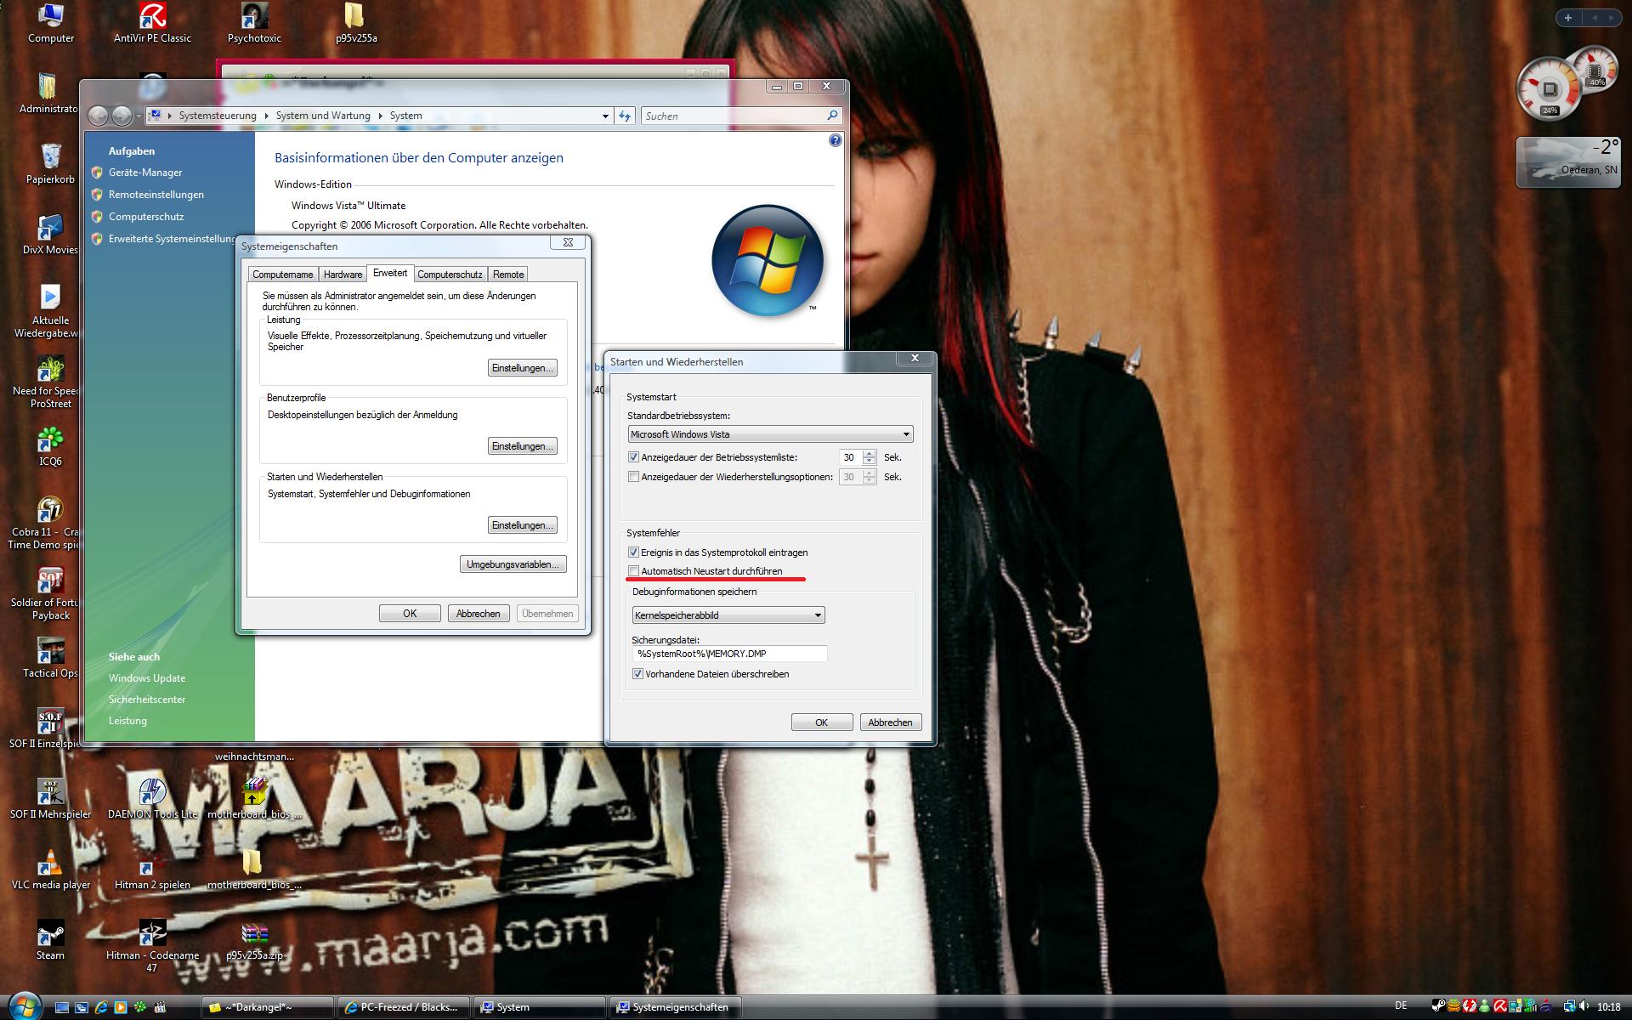Screen dimensions: 1632x1020
Task: Open the Papierkorb recycle bin
Action: pos(50,159)
